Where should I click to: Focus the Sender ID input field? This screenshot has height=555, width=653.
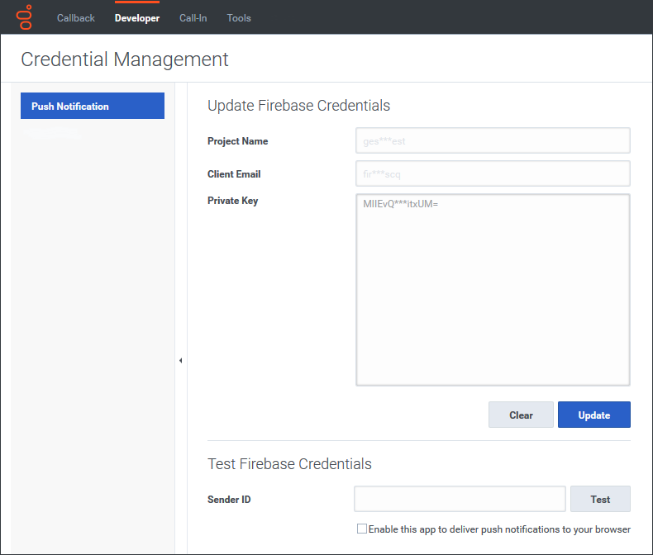click(460, 500)
